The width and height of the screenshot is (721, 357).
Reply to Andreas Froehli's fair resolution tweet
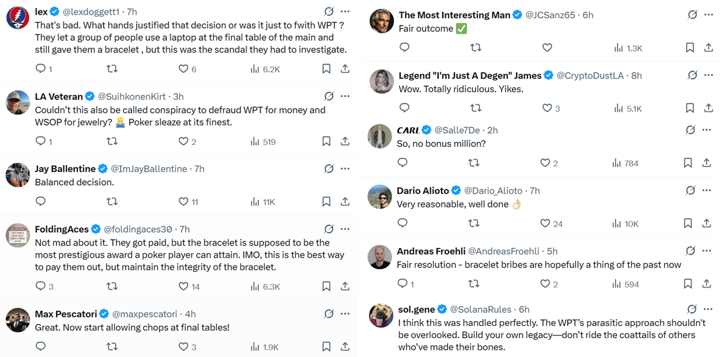pos(403,283)
